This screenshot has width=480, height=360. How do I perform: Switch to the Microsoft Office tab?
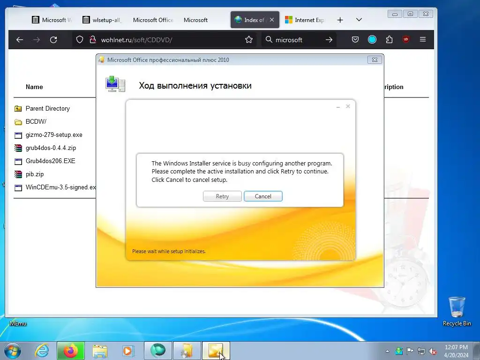coord(153,20)
